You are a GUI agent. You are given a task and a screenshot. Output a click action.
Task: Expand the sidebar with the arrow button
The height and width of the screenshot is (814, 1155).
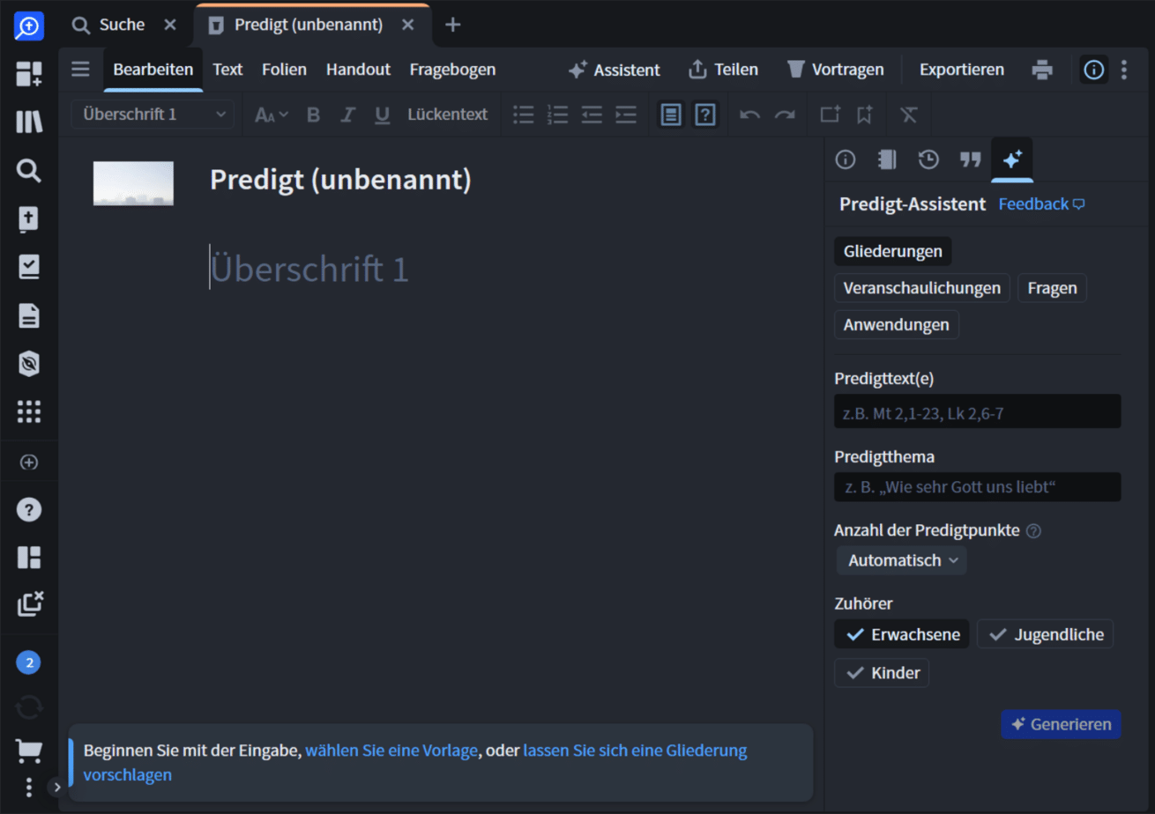56,787
